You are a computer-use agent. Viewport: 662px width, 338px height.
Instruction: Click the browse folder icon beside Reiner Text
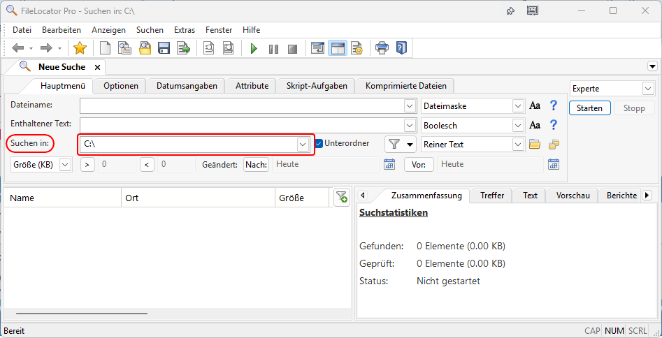[535, 145]
